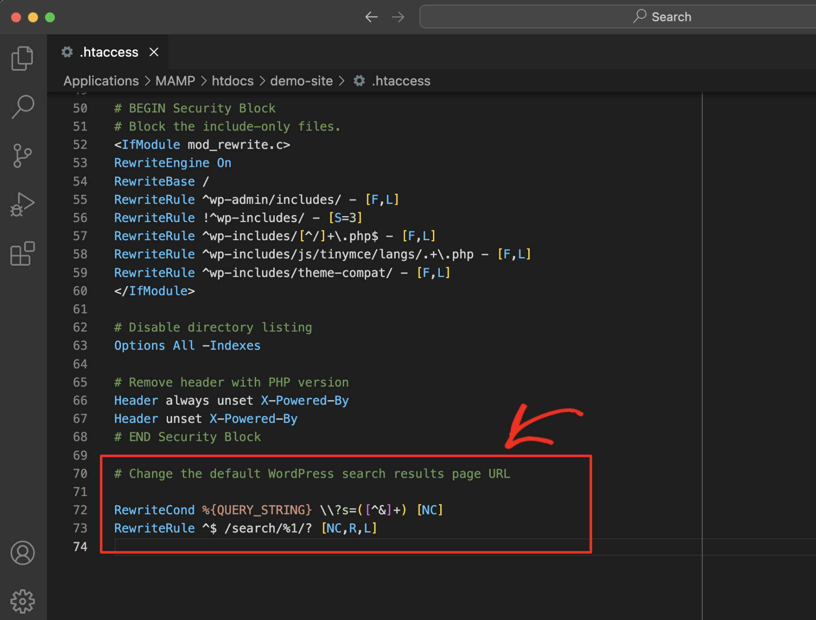The width and height of the screenshot is (816, 620).
Task: Open the demo-site breadcrumb dropdown
Action: pos(301,81)
